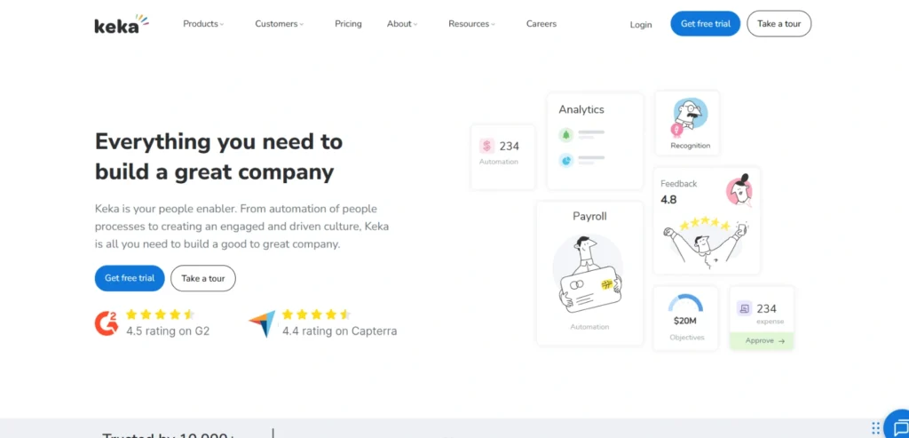The height and width of the screenshot is (438, 909).
Task: Click the "Objectives" label
Action: (x=687, y=337)
